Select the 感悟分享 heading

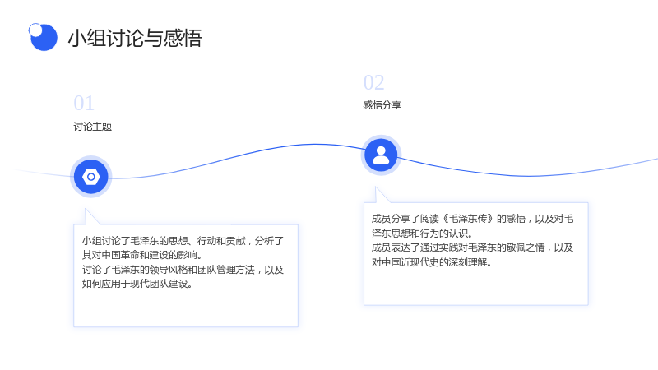[x=382, y=105]
